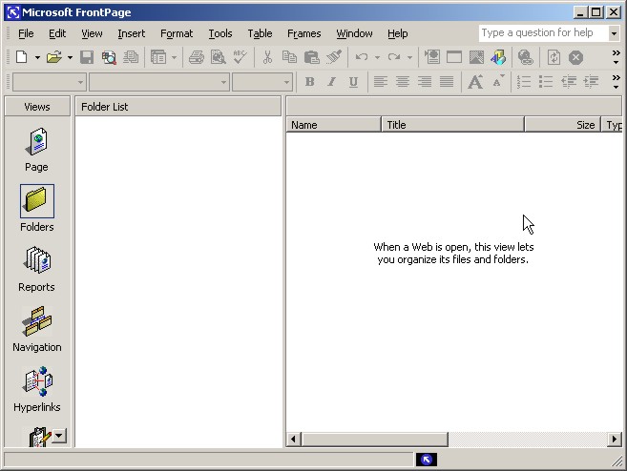Click in the Type a question for help box
627x471 pixels.
pos(543,33)
